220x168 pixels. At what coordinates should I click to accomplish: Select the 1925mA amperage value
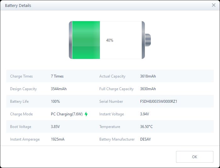point(58,139)
